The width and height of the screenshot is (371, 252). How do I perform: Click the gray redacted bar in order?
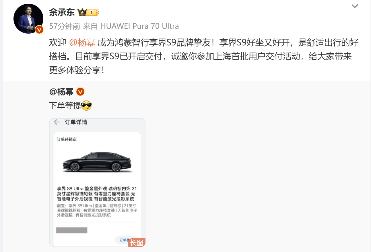tap(72, 230)
